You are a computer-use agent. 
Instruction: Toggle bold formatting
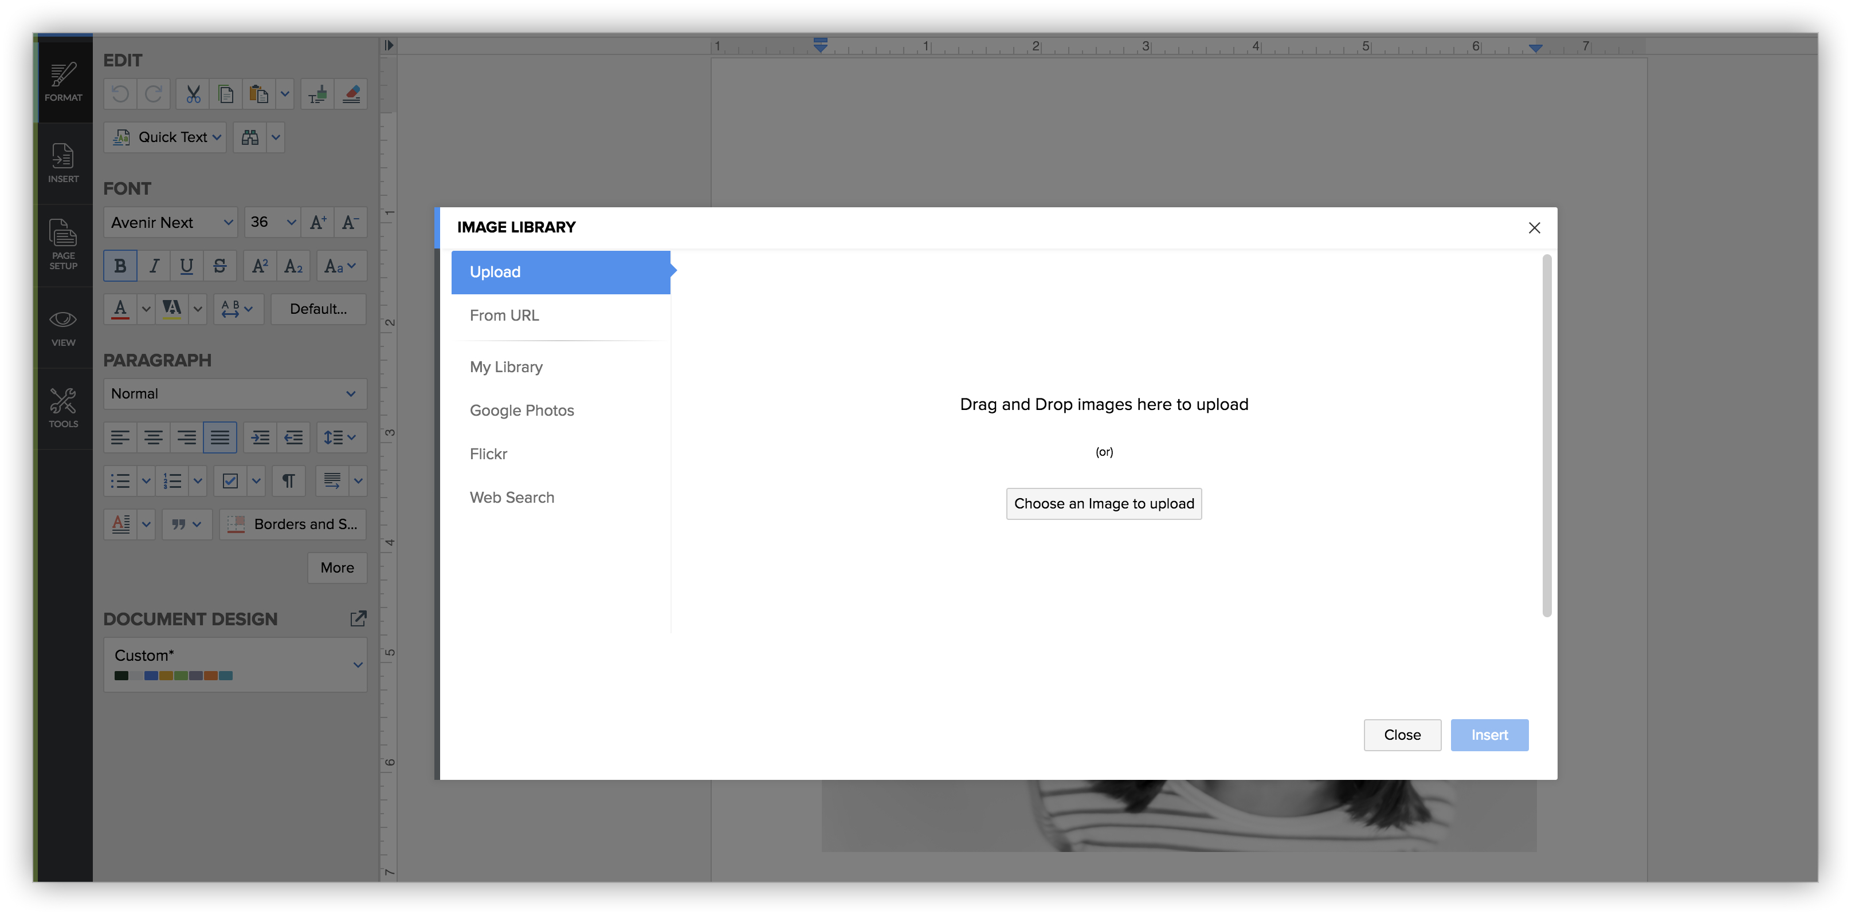pos(120,266)
